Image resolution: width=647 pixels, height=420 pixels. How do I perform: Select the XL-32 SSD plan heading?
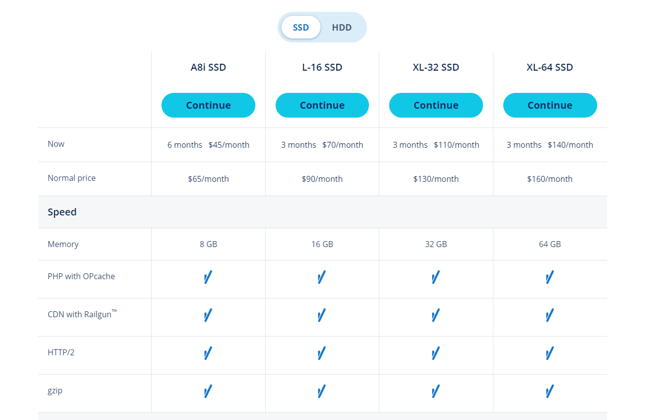coord(436,67)
